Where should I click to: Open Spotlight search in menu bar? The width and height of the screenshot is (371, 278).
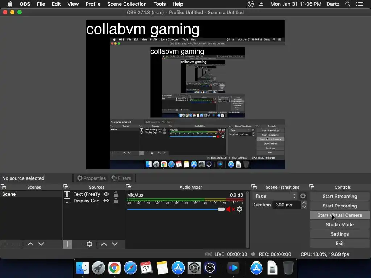pyautogui.click(x=347, y=4)
